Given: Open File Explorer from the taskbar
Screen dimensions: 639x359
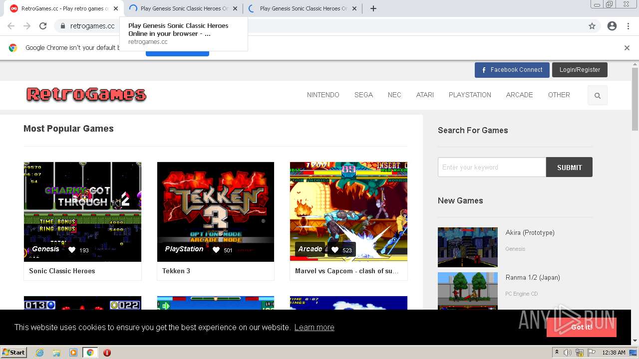Looking at the screenshot, I should coord(56,353).
